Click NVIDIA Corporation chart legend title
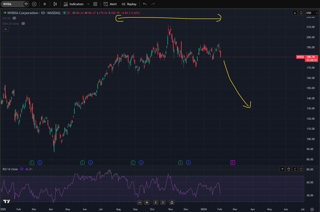 point(34,13)
